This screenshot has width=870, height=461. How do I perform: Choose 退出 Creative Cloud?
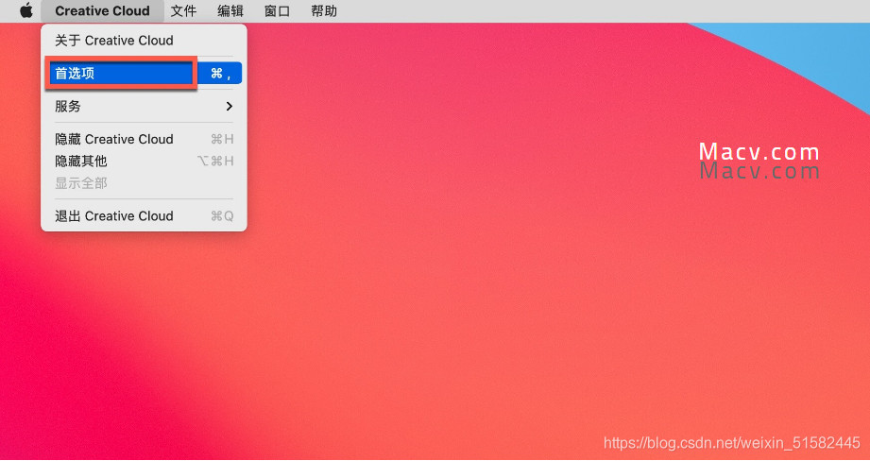[x=144, y=215]
